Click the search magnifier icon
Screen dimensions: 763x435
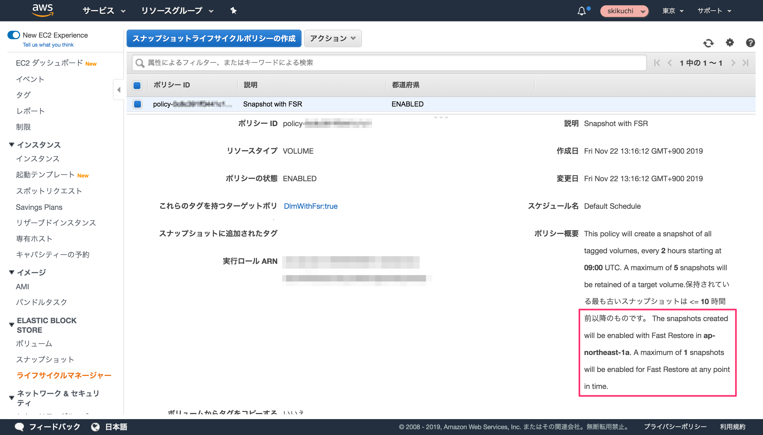pos(140,63)
